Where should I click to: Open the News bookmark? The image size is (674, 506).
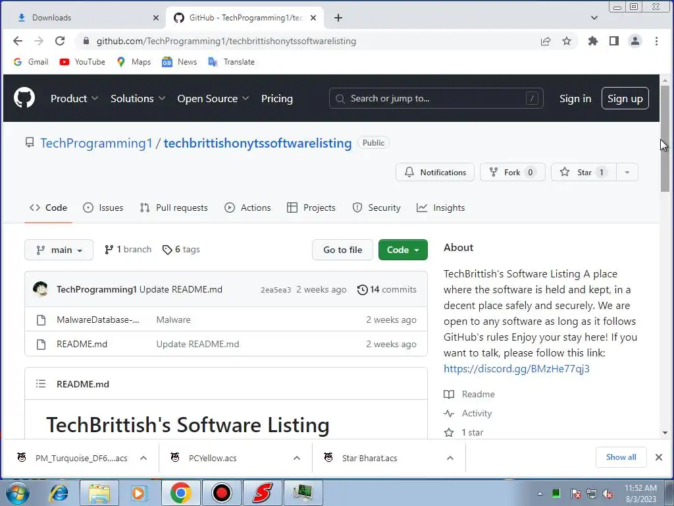(x=179, y=61)
